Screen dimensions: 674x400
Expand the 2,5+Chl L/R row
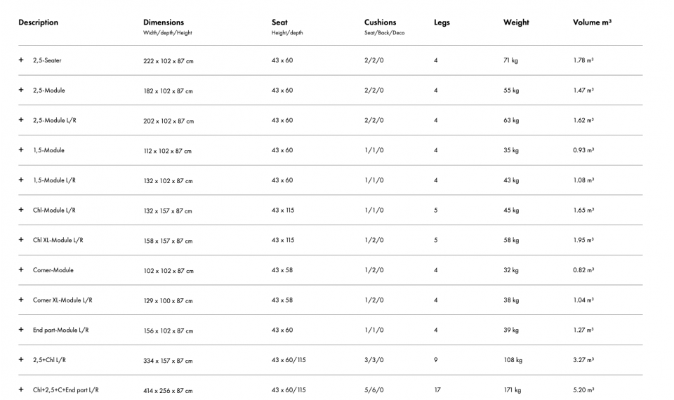(x=21, y=360)
